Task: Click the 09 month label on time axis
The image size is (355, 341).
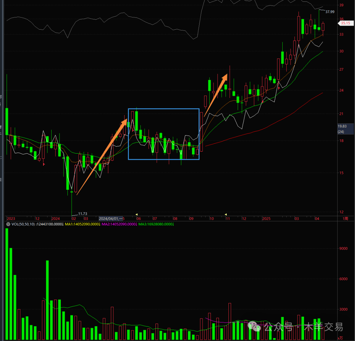Action: [191, 218]
